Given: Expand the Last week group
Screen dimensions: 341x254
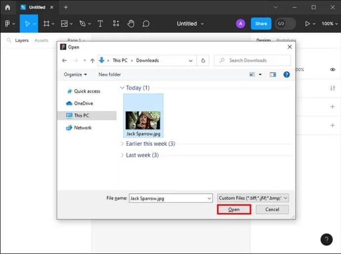Looking at the screenshot, I should [x=122, y=155].
